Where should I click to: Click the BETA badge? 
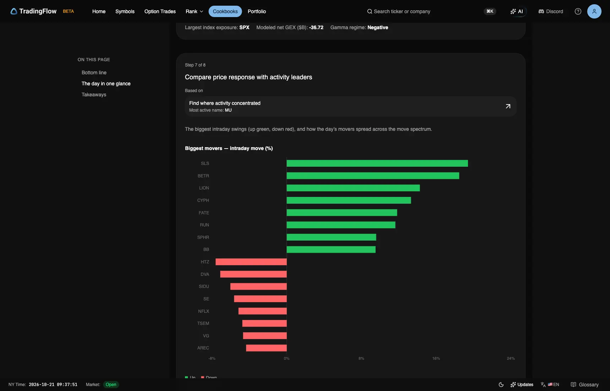(69, 11)
